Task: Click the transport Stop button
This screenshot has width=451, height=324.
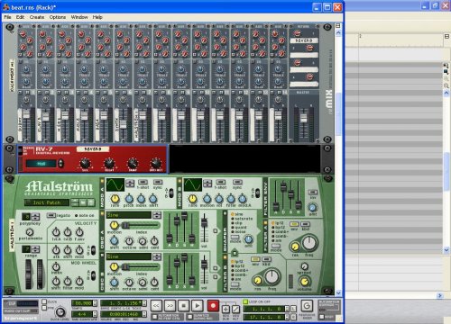Action: [183, 306]
